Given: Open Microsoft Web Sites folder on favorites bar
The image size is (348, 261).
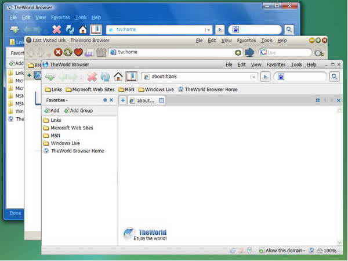Looking at the screenshot, I should click(90, 89).
